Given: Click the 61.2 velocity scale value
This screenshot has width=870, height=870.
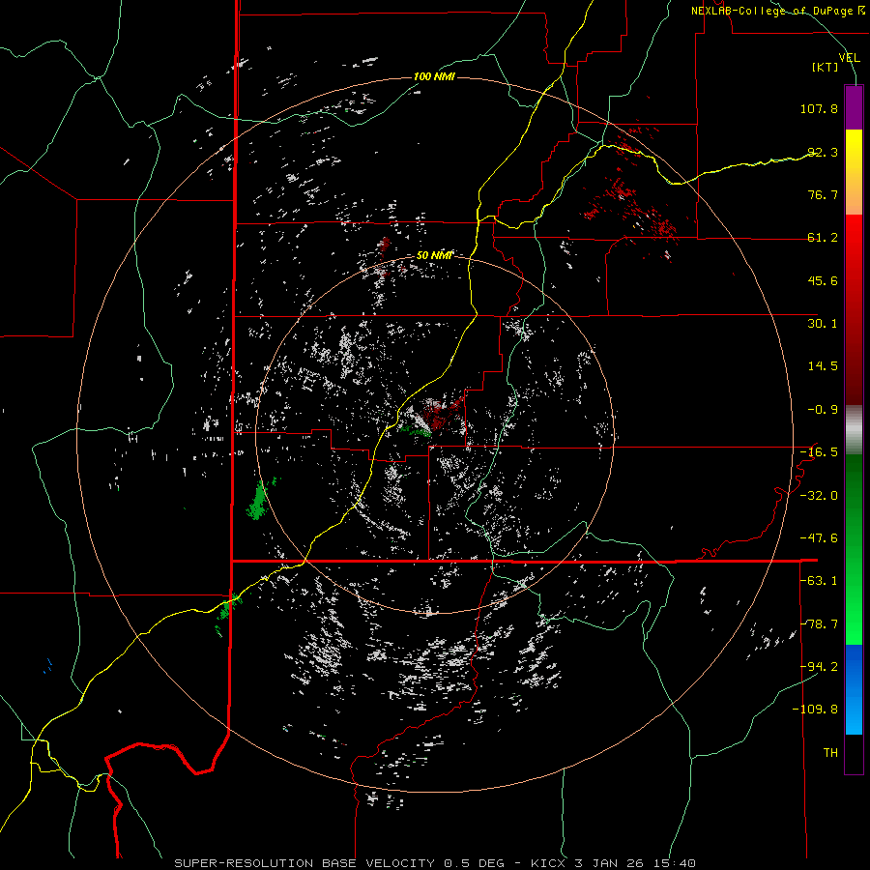Looking at the screenshot, I should coord(823,238).
